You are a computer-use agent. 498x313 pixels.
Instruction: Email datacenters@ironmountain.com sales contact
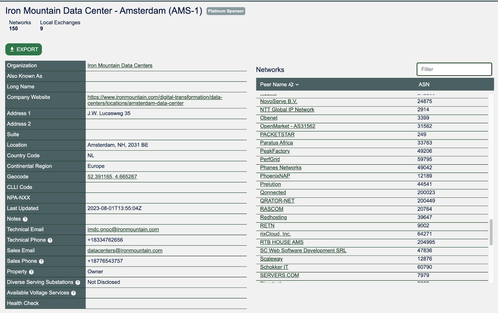click(x=125, y=251)
